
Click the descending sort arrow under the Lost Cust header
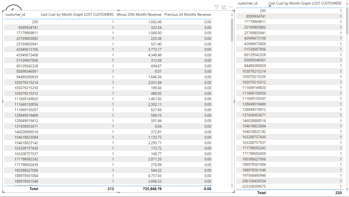pos(270,6)
